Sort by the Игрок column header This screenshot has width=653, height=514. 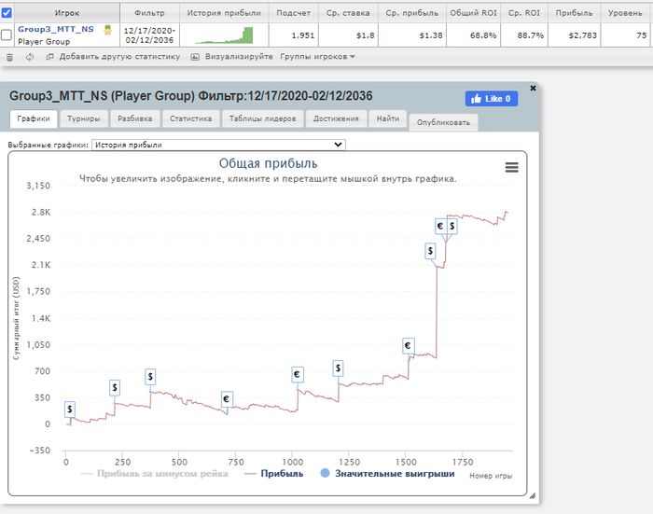click(66, 13)
